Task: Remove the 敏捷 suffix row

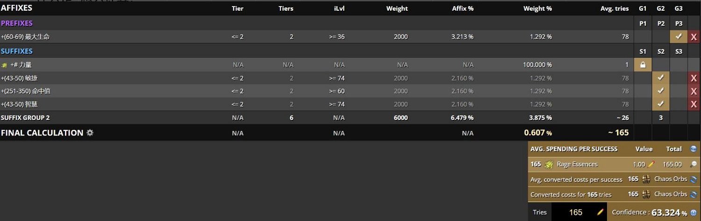Action: 694,78
